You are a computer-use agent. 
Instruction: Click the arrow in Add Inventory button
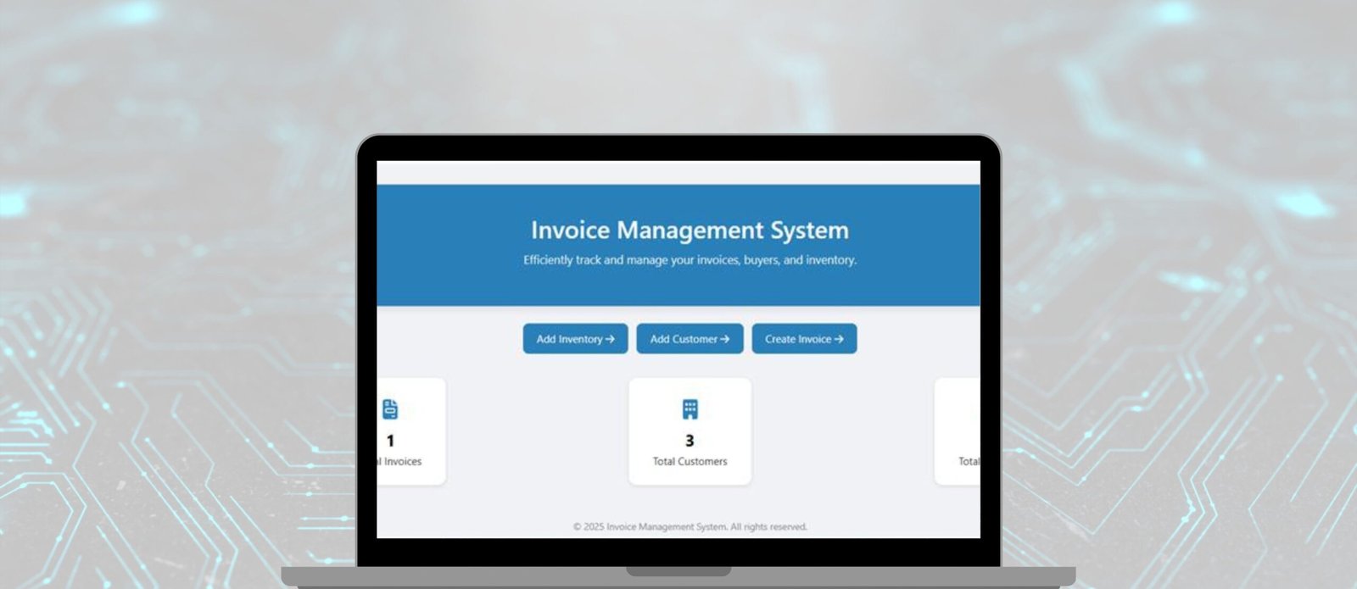(610, 339)
